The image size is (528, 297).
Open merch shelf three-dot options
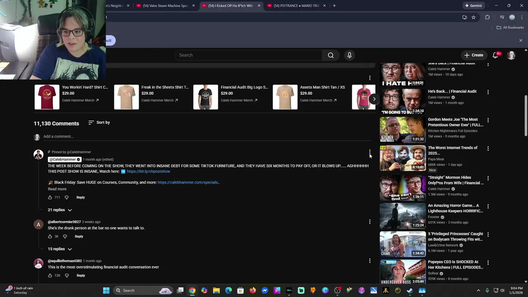tap(370, 78)
